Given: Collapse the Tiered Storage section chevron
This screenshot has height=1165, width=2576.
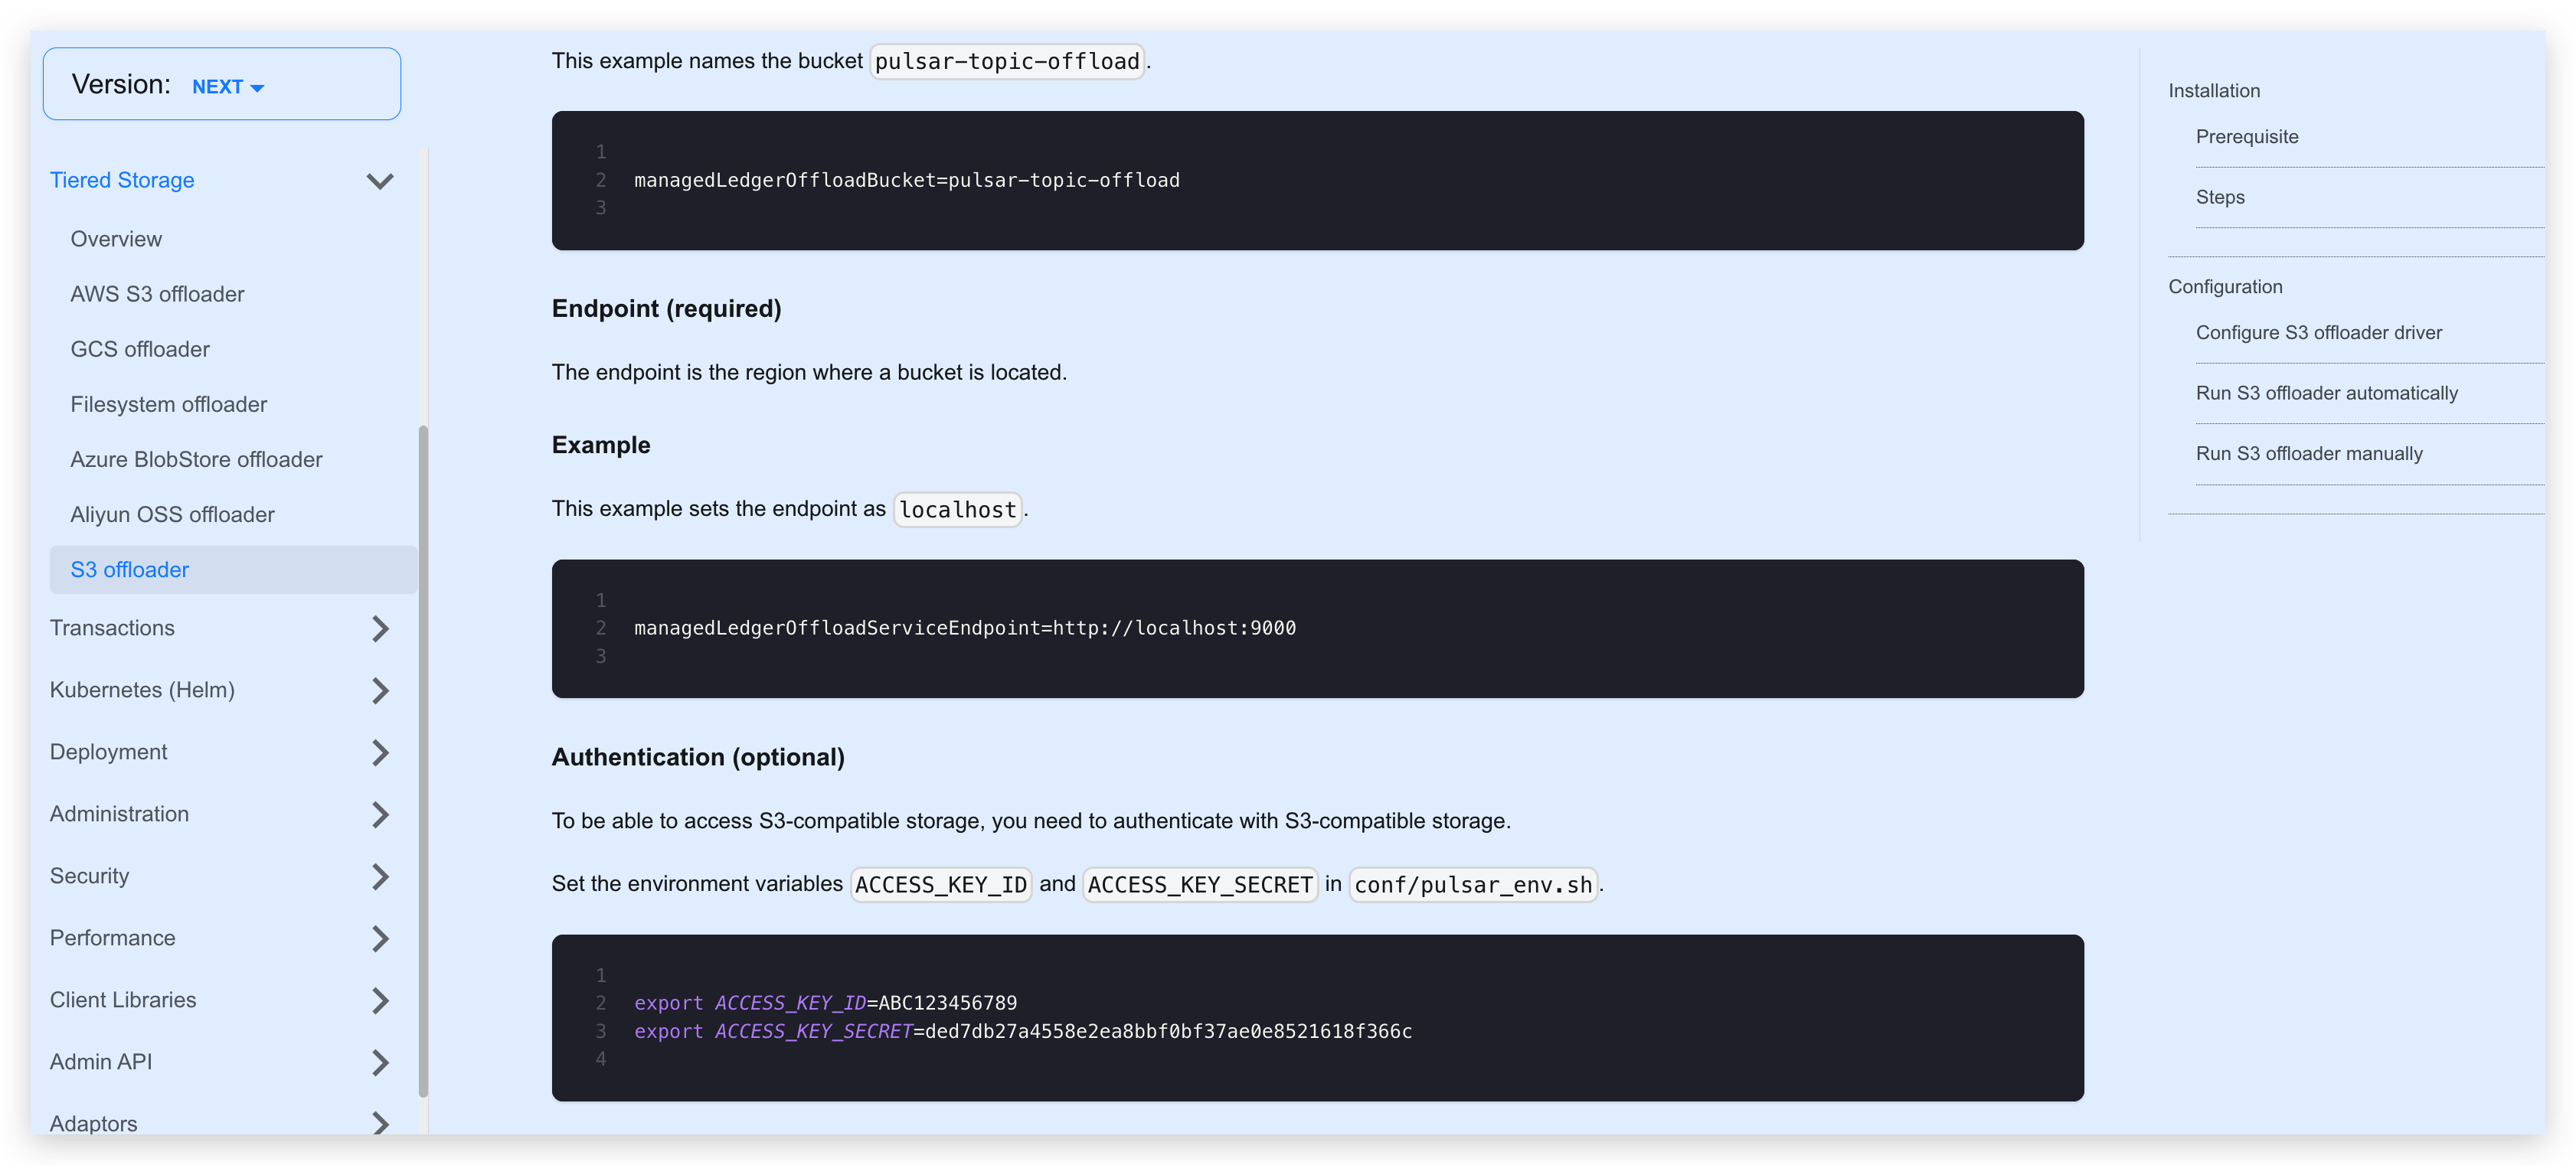Looking at the screenshot, I should pyautogui.click(x=379, y=181).
